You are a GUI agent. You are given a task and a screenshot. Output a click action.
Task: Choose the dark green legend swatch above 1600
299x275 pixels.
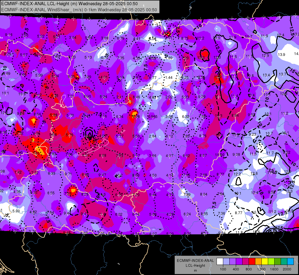point(278,261)
